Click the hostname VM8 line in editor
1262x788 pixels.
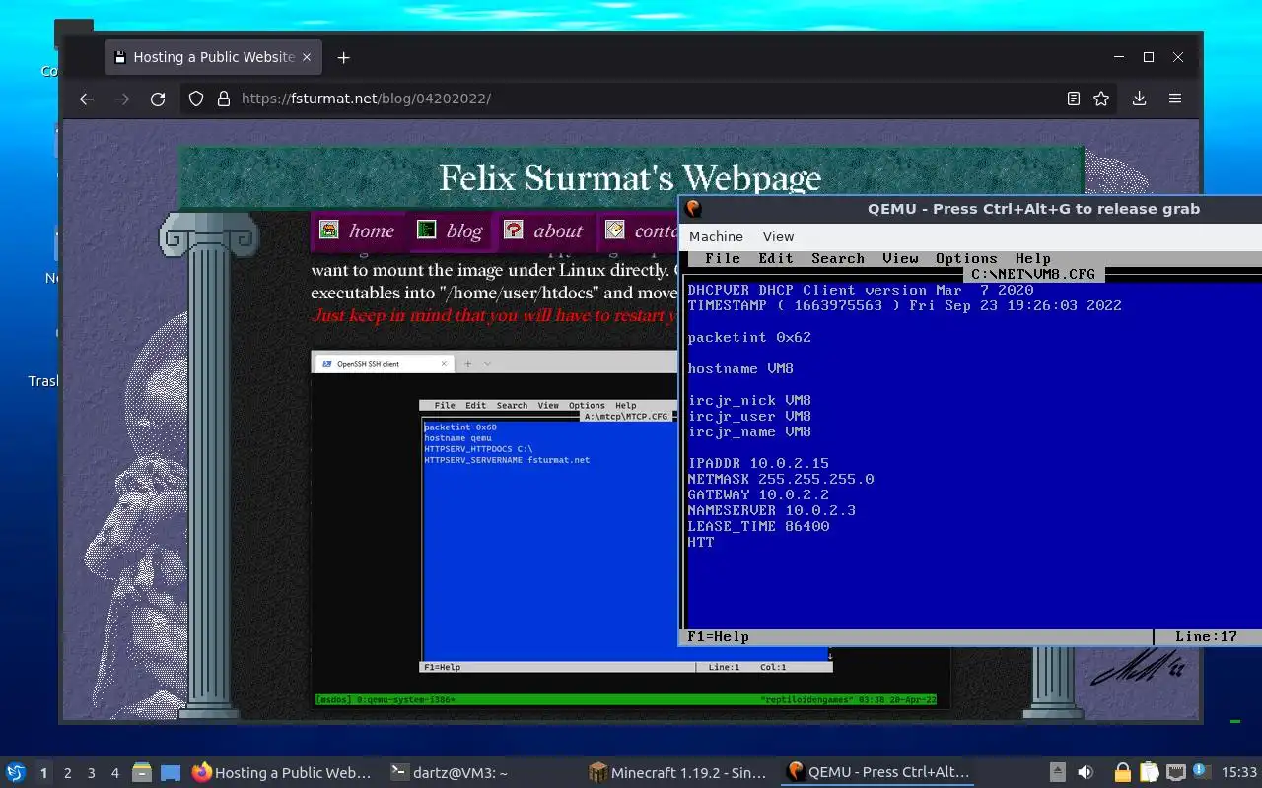click(740, 368)
